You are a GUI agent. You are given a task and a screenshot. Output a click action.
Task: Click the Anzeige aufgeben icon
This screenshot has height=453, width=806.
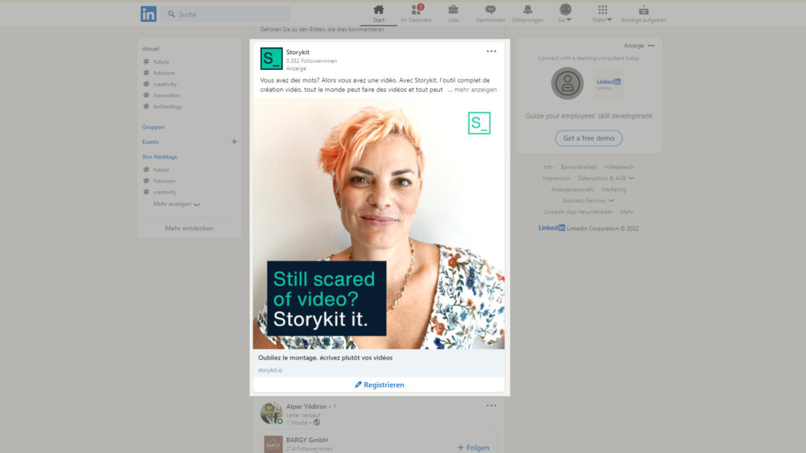click(x=643, y=10)
